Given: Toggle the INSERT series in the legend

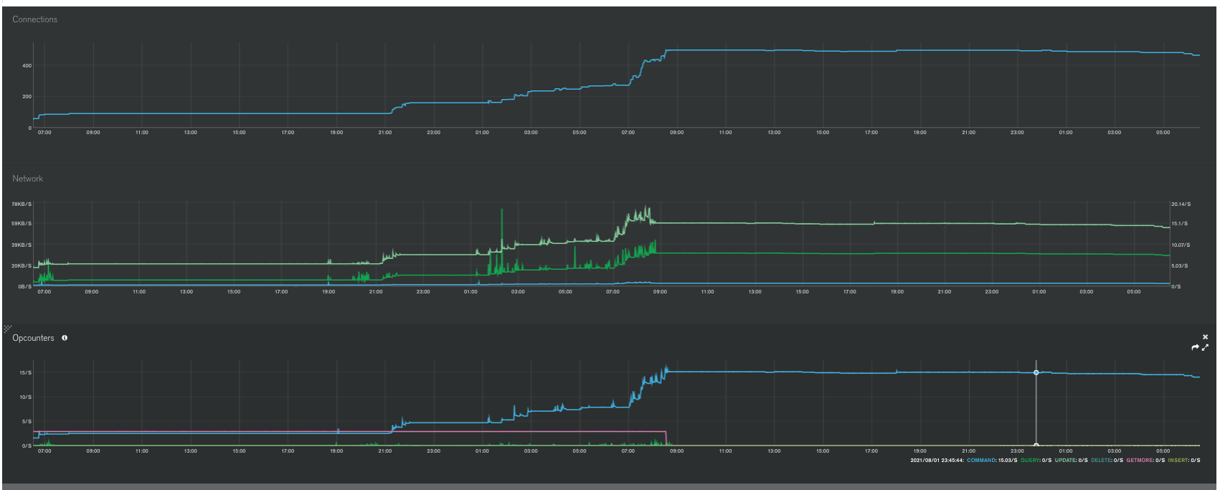Looking at the screenshot, I should point(1178,460).
